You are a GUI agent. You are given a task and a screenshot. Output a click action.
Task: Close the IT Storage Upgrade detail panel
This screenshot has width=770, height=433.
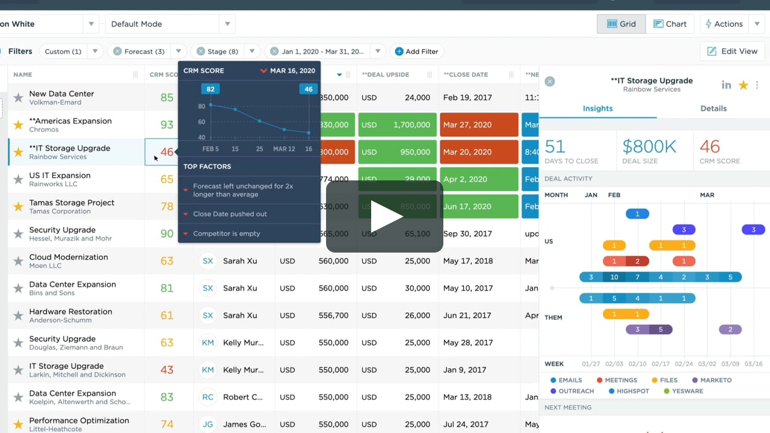549,81
